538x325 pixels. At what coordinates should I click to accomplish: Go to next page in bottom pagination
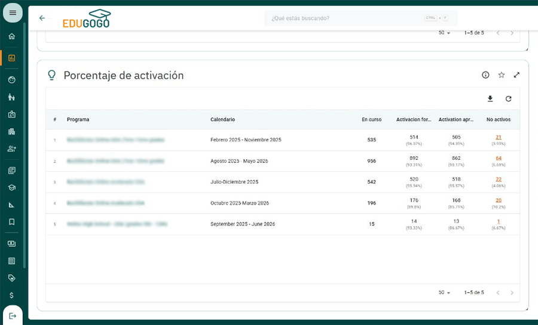(512, 292)
